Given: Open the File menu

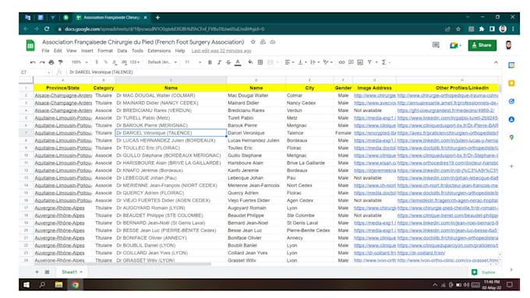Looking at the screenshot, I should pyautogui.click(x=46, y=51).
